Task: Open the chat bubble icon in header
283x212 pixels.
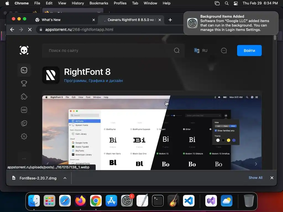Action: [224, 51]
